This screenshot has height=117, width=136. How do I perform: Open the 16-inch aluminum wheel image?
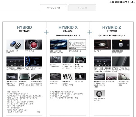tap(99, 94)
